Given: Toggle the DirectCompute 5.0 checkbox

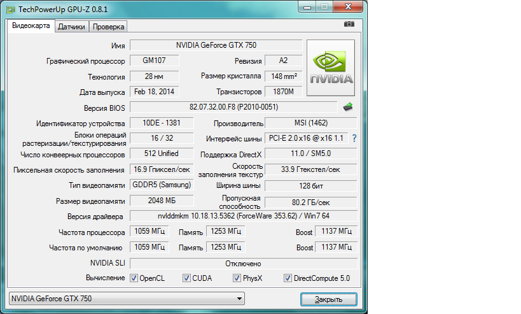Looking at the screenshot, I should (x=288, y=278).
